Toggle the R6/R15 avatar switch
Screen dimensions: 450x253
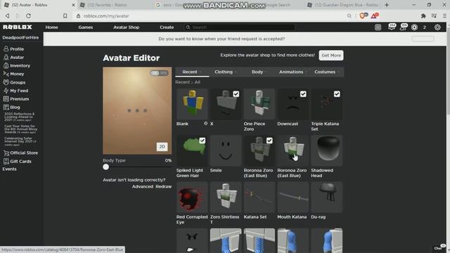(x=159, y=73)
